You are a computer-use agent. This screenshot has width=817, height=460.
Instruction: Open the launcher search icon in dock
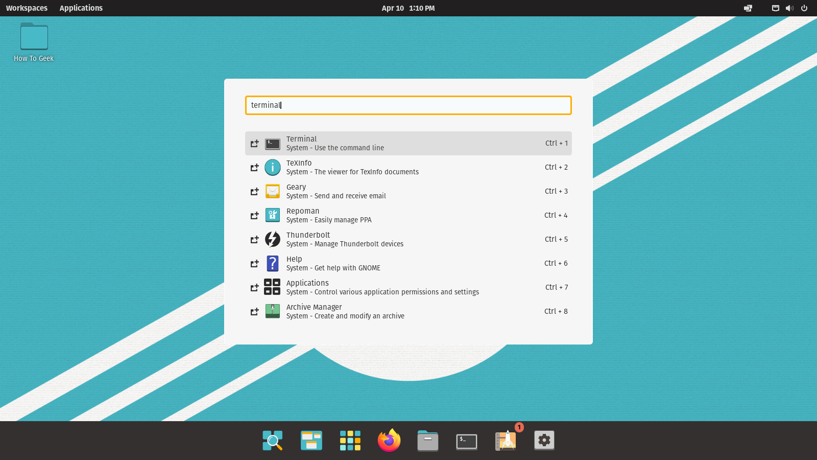pyautogui.click(x=273, y=440)
